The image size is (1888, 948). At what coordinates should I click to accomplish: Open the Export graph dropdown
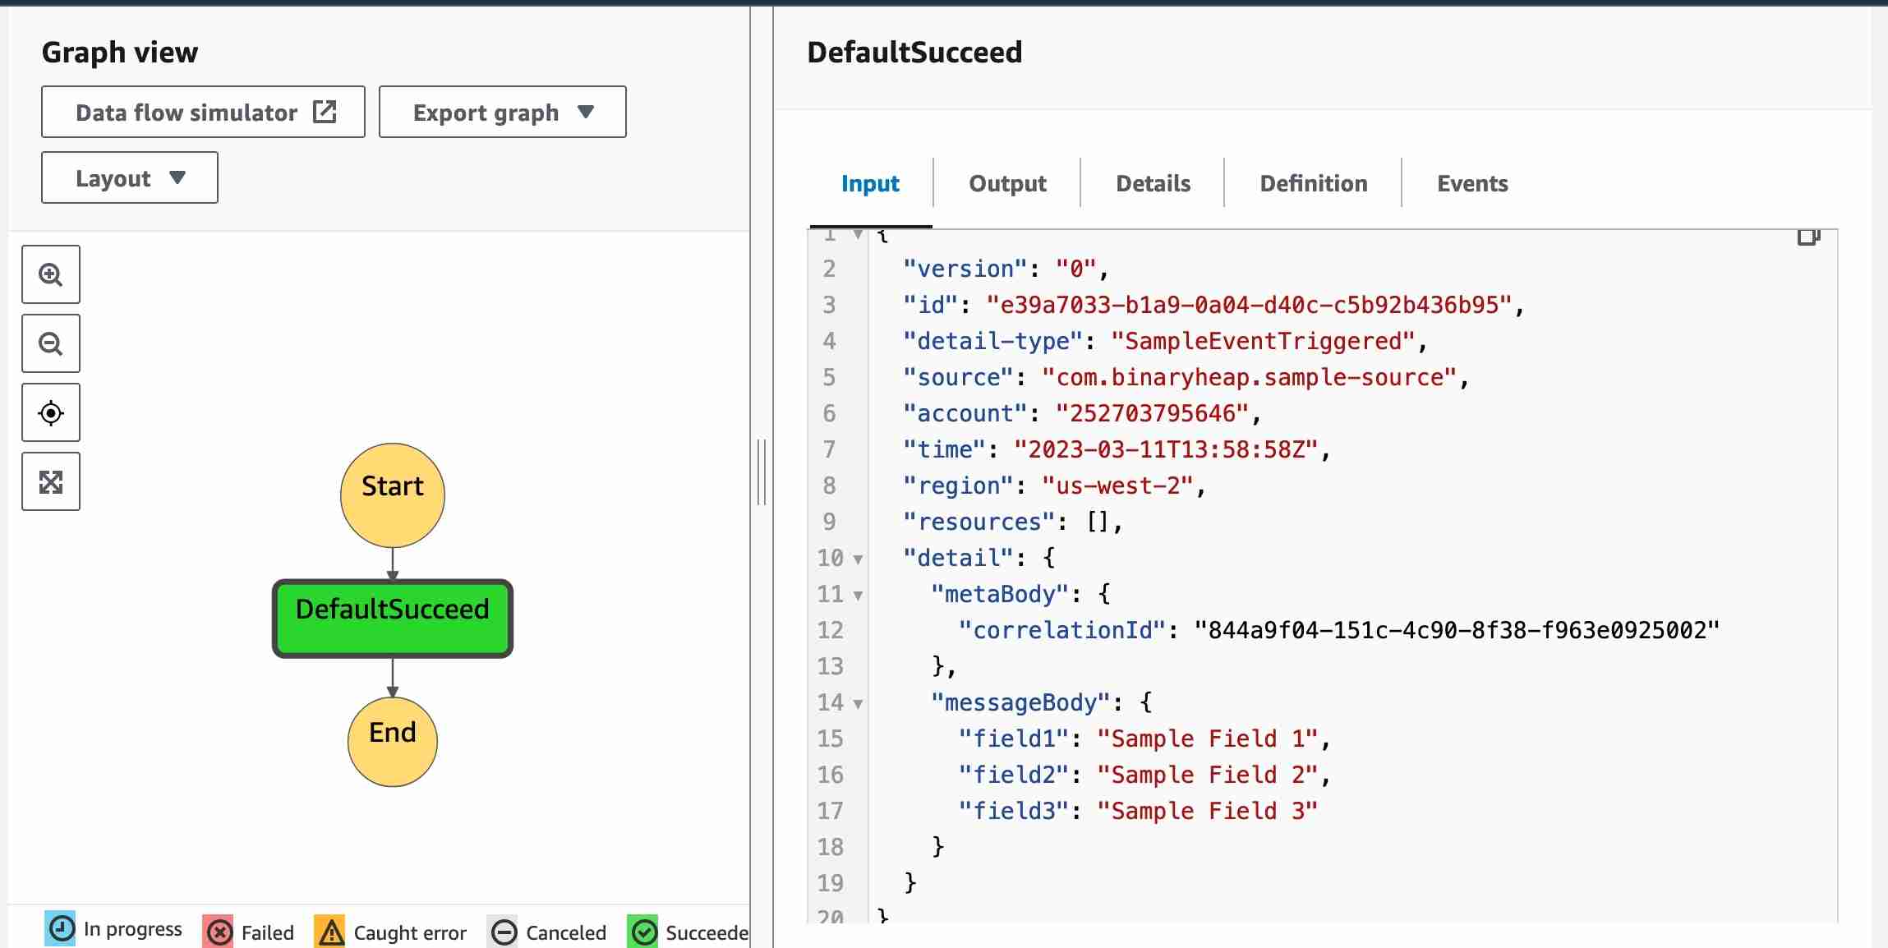[x=502, y=112]
